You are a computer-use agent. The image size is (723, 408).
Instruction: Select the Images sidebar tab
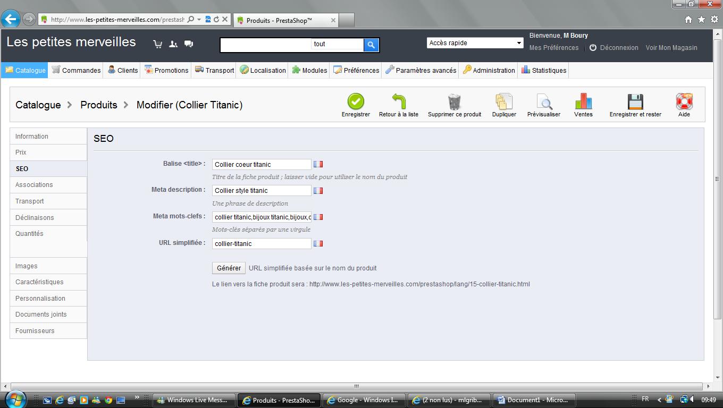click(48, 266)
